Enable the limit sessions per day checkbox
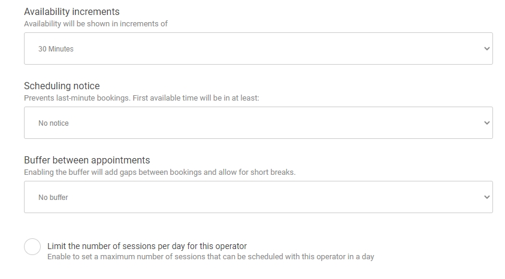The height and width of the screenshot is (279, 505). (x=32, y=247)
